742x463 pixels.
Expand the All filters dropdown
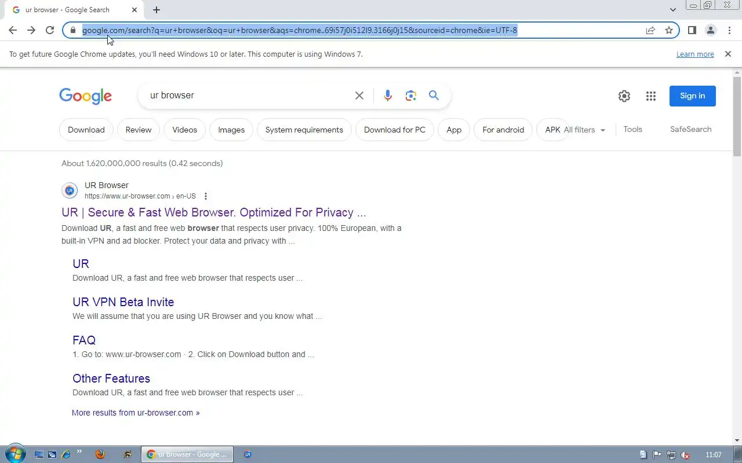584,130
